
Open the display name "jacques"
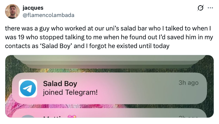point(32,8)
